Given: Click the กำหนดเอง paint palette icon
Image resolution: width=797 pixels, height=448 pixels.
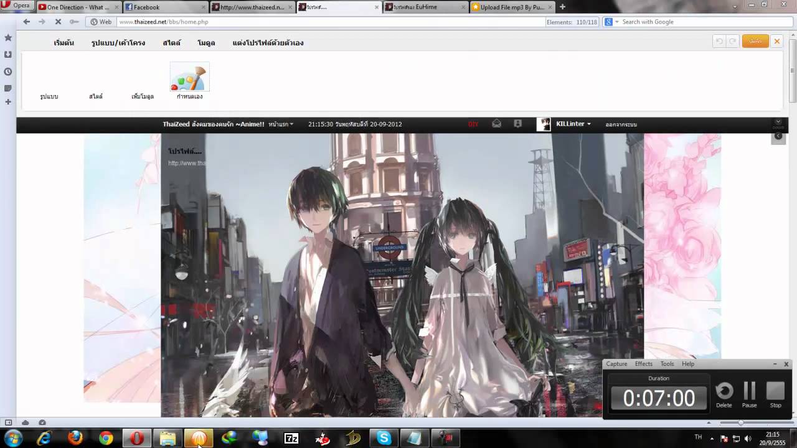Looking at the screenshot, I should (x=190, y=78).
